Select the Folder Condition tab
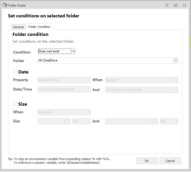 point(39,27)
